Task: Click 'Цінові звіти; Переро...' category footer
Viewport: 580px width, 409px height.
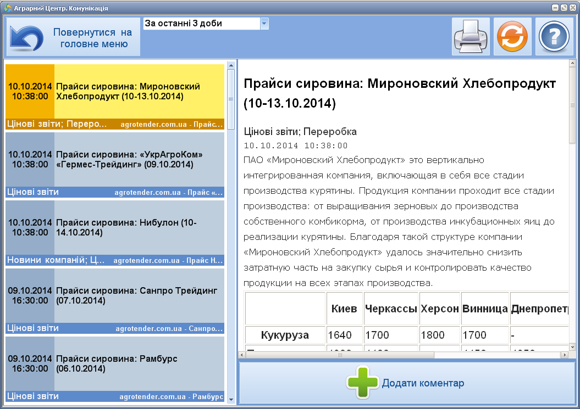Action: pos(57,124)
